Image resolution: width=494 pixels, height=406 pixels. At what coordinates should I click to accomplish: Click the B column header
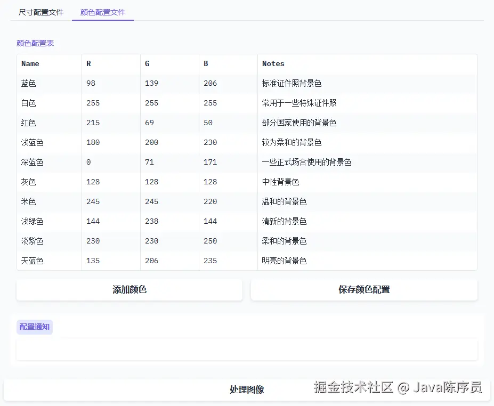228,63
